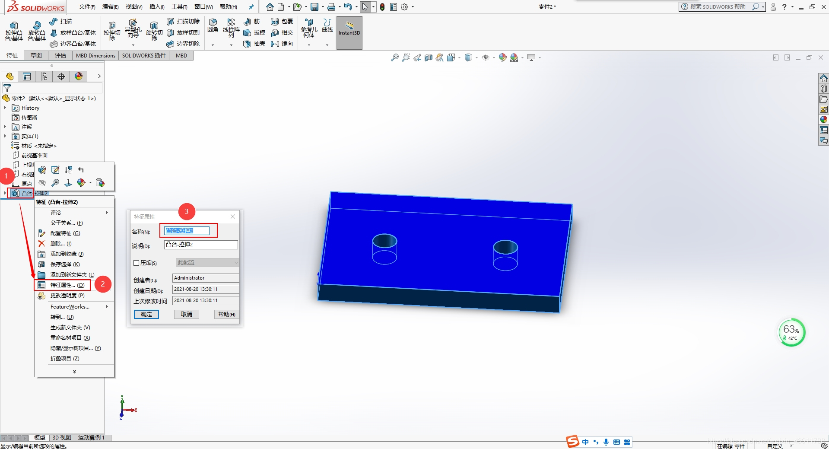This screenshot has width=829, height=449.
Task: Click the edit sketch icon in popup toolbar
Action: click(x=55, y=170)
